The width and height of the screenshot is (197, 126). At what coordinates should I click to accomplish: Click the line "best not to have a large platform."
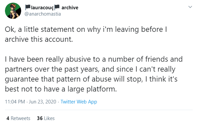(61, 89)
